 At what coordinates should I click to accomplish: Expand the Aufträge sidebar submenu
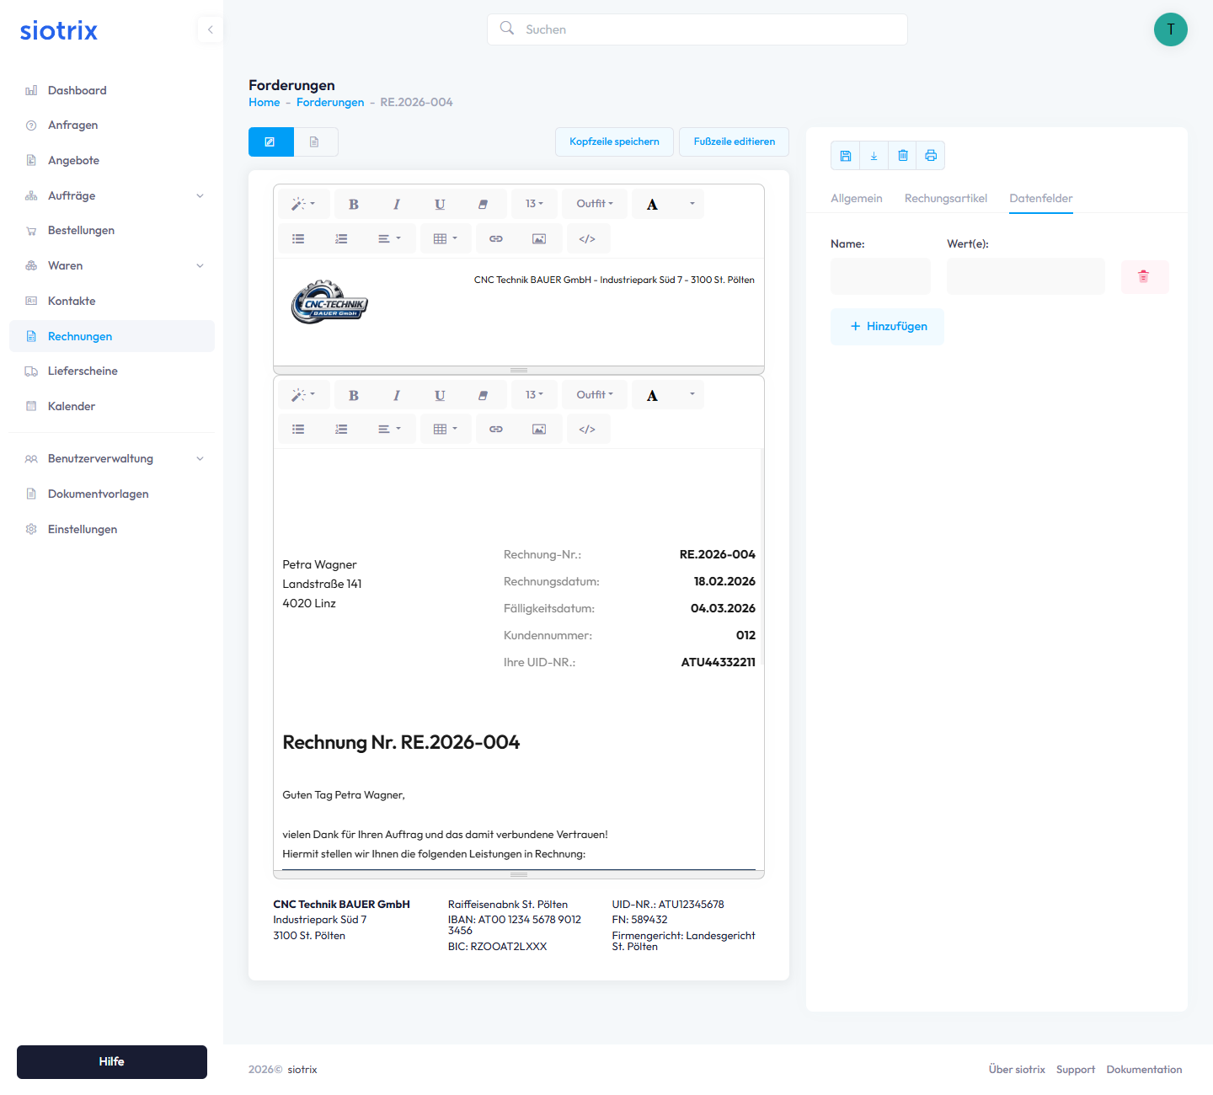[x=200, y=196]
